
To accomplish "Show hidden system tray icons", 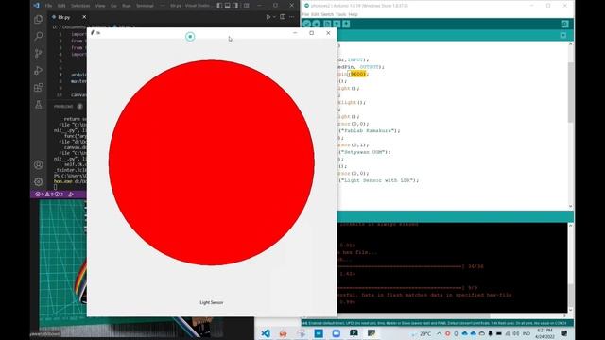I will coord(439,333).
